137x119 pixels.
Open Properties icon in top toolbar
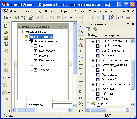[120, 18]
